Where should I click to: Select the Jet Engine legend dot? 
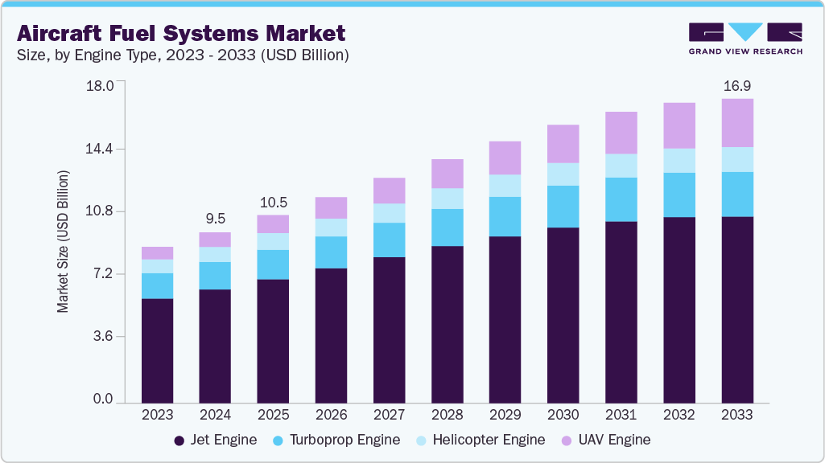[179, 440]
